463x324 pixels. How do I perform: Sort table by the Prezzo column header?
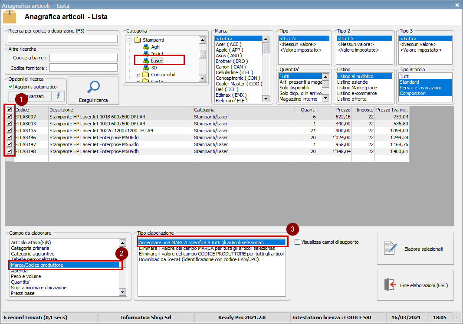coord(334,110)
